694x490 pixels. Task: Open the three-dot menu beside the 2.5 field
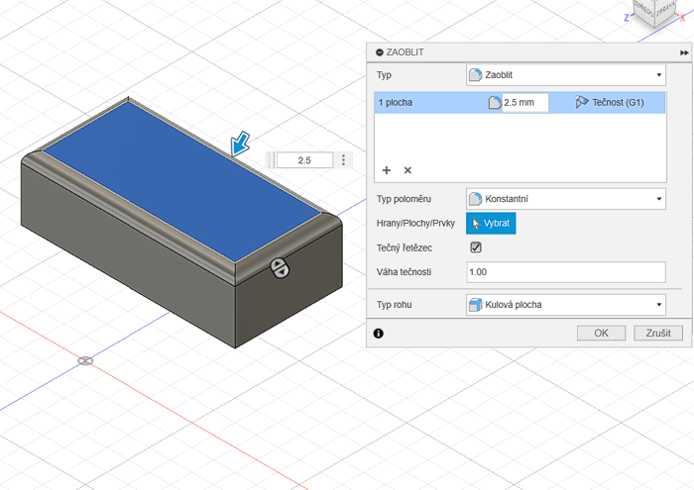pos(344,159)
